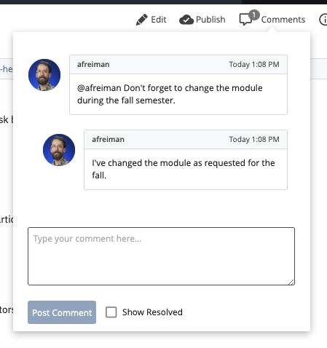Click the comment count badge showing 1
This screenshot has width=327, height=348.
click(x=254, y=15)
